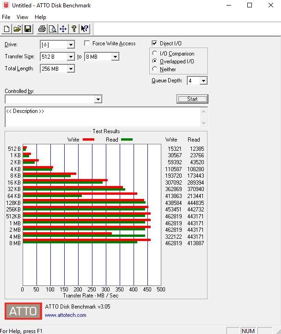Viewport: 281px width, 334px height.
Task: Click the Print toolbar icon
Action: click(x=42, y=29)
